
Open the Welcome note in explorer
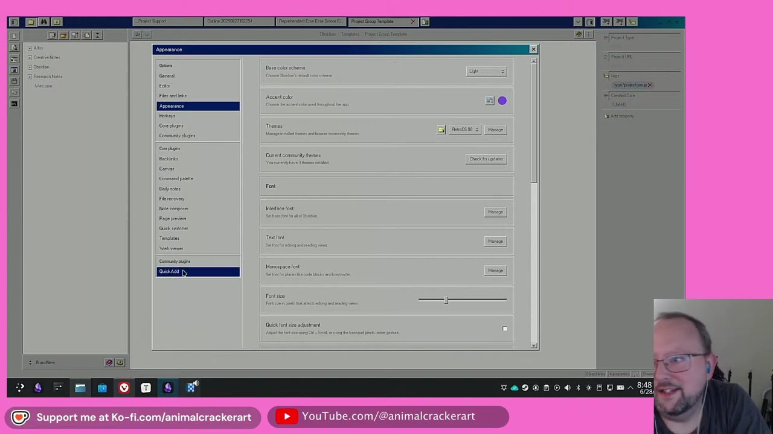pos(43,86)
